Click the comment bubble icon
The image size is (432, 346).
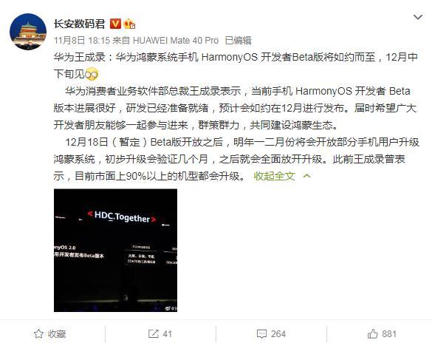click(261, 334)
